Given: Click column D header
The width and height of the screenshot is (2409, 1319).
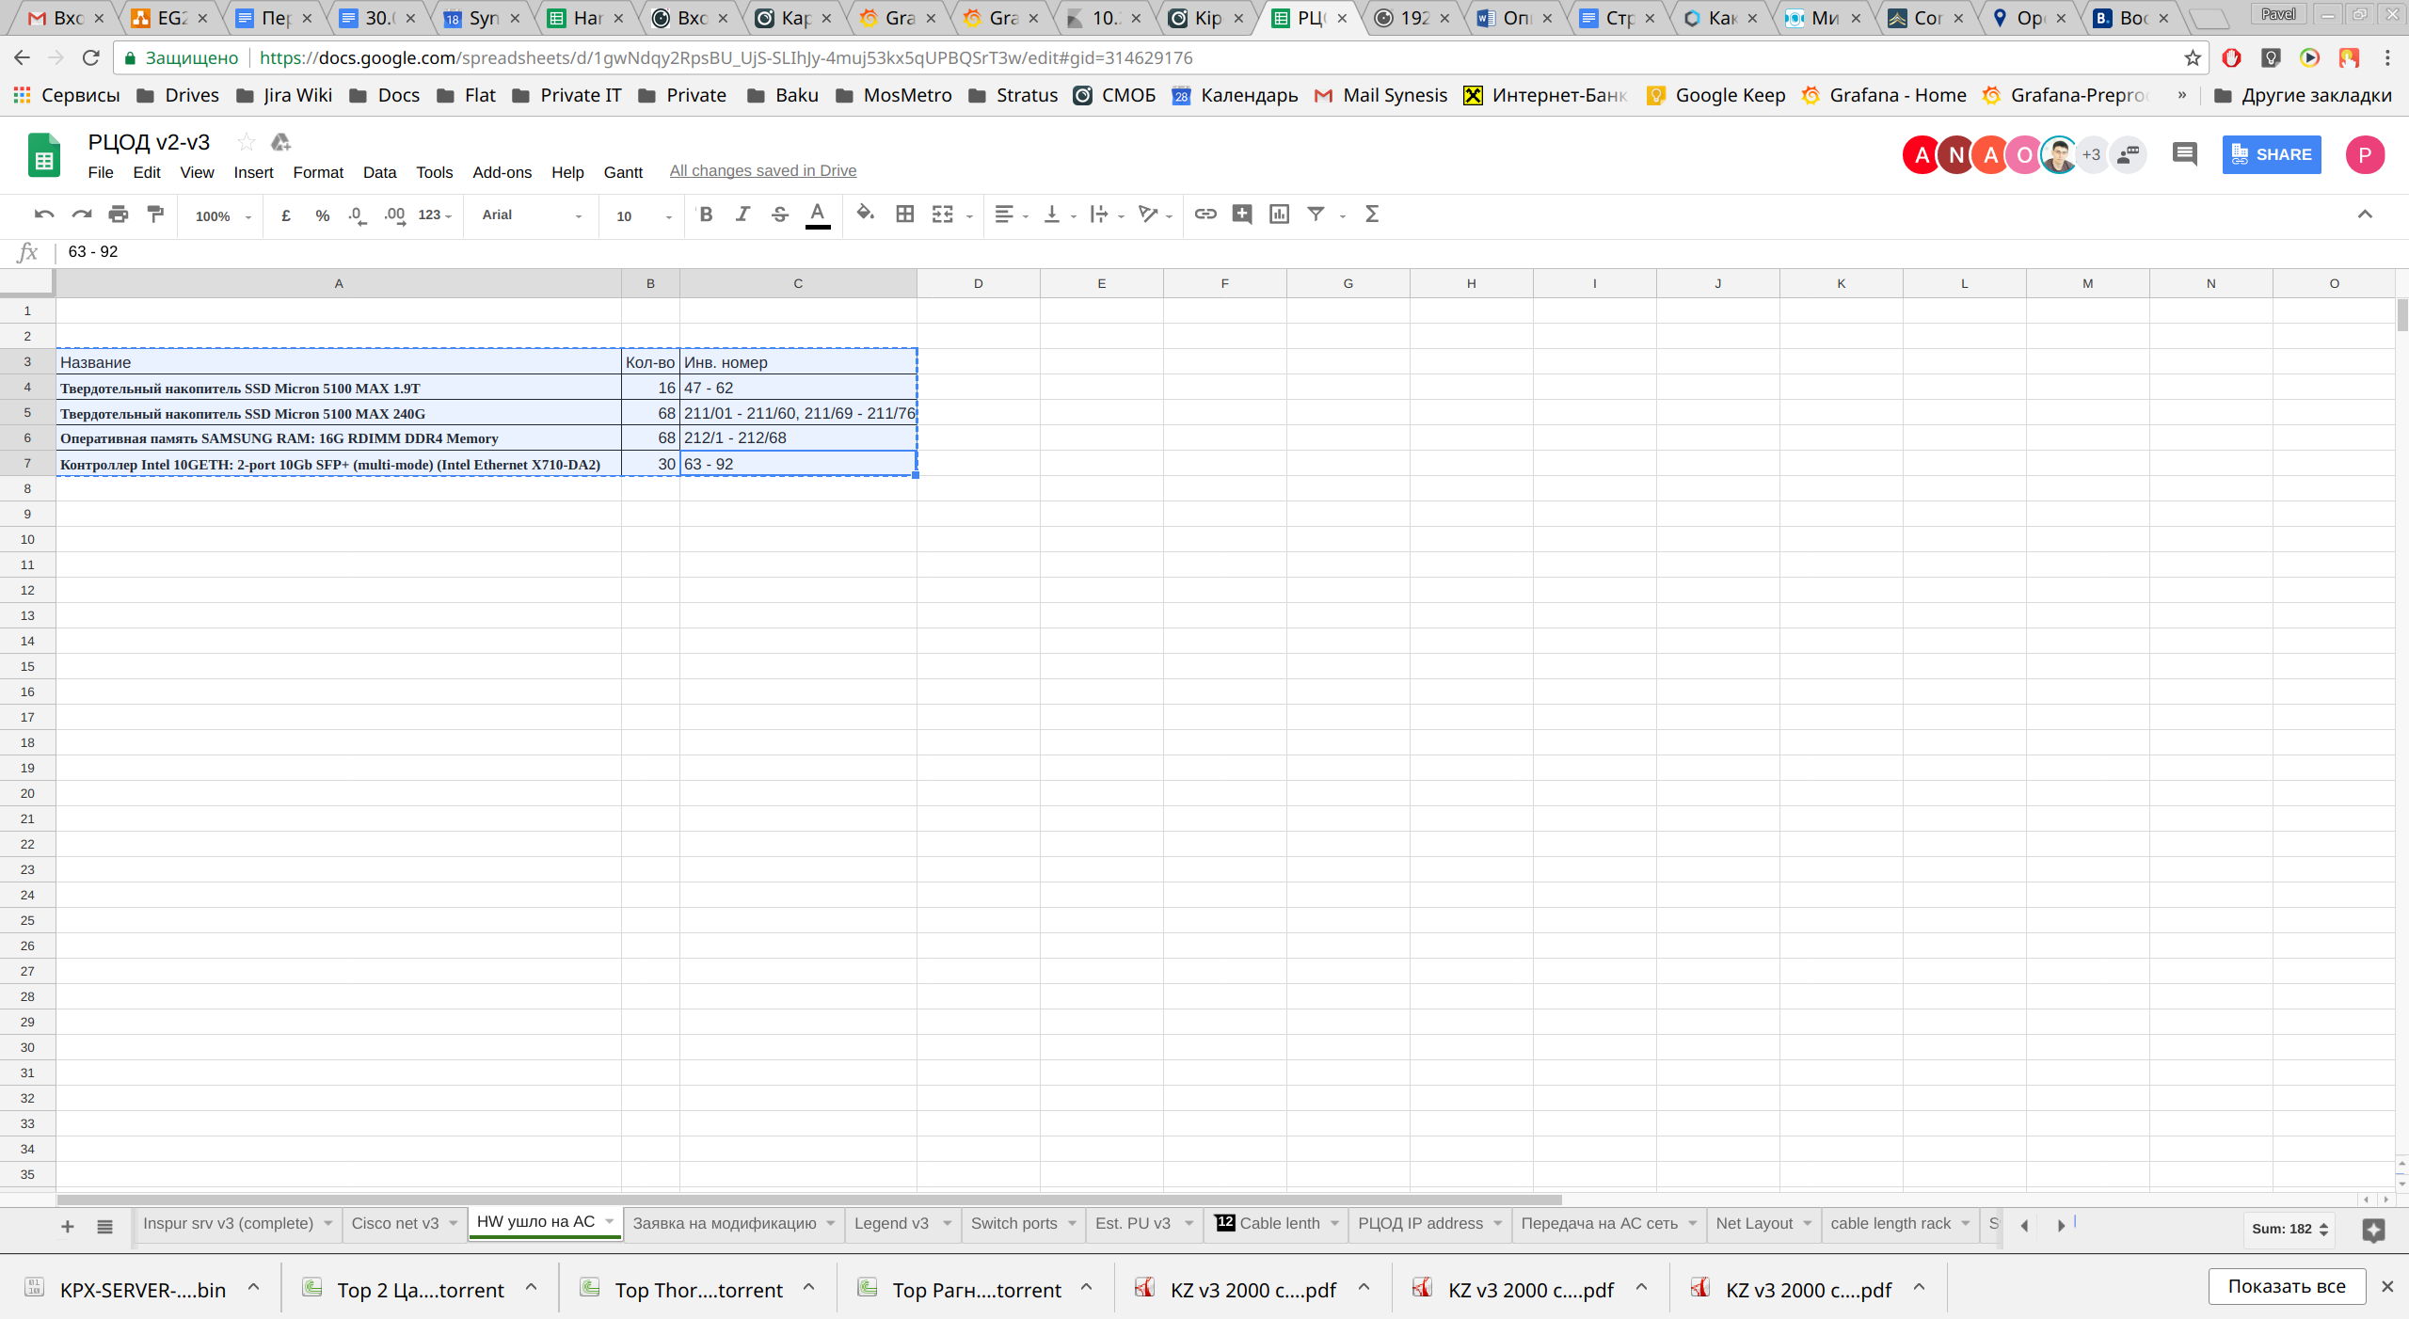Looking at the screenshot, I should tap(978, 283).
